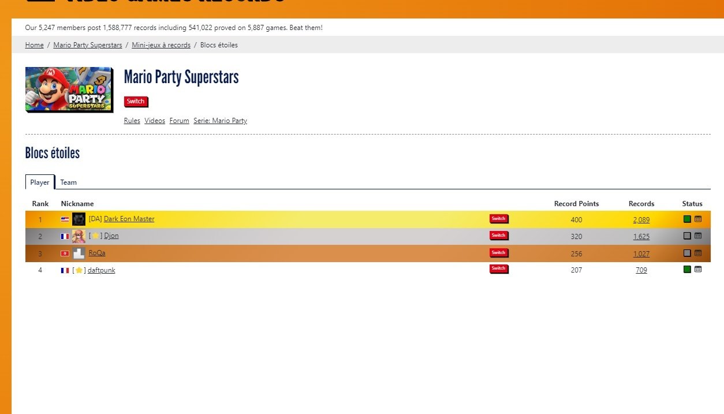Switch to the Player tab
Viewport: 724px width, 414px height.
(40, 182)
